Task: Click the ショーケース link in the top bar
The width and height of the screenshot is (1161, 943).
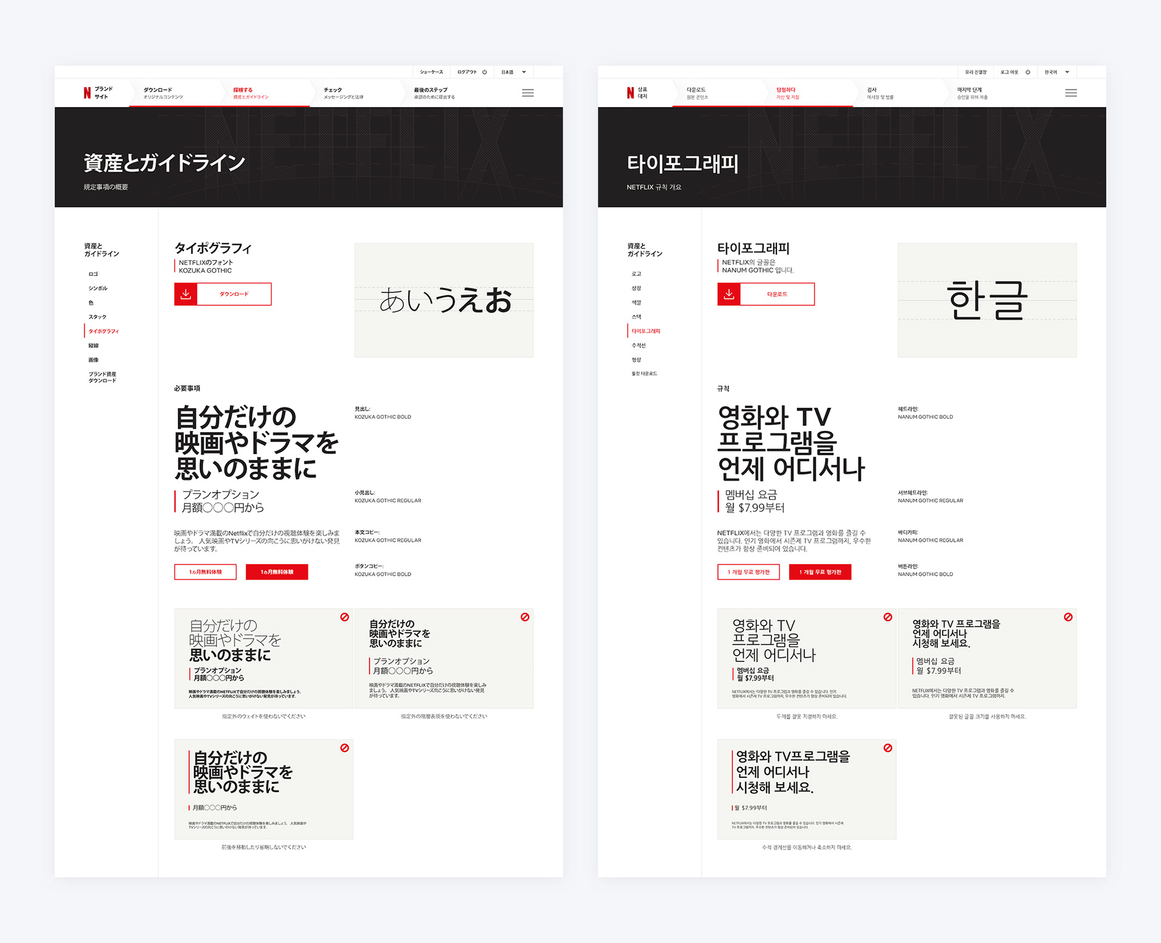Action: 431,72
